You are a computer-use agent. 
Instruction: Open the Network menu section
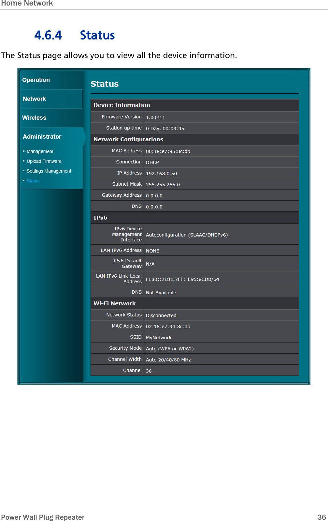click(34, 99)
